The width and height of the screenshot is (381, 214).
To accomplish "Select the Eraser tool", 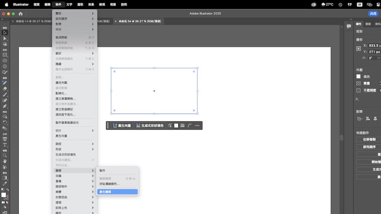I will coord(5,89).
